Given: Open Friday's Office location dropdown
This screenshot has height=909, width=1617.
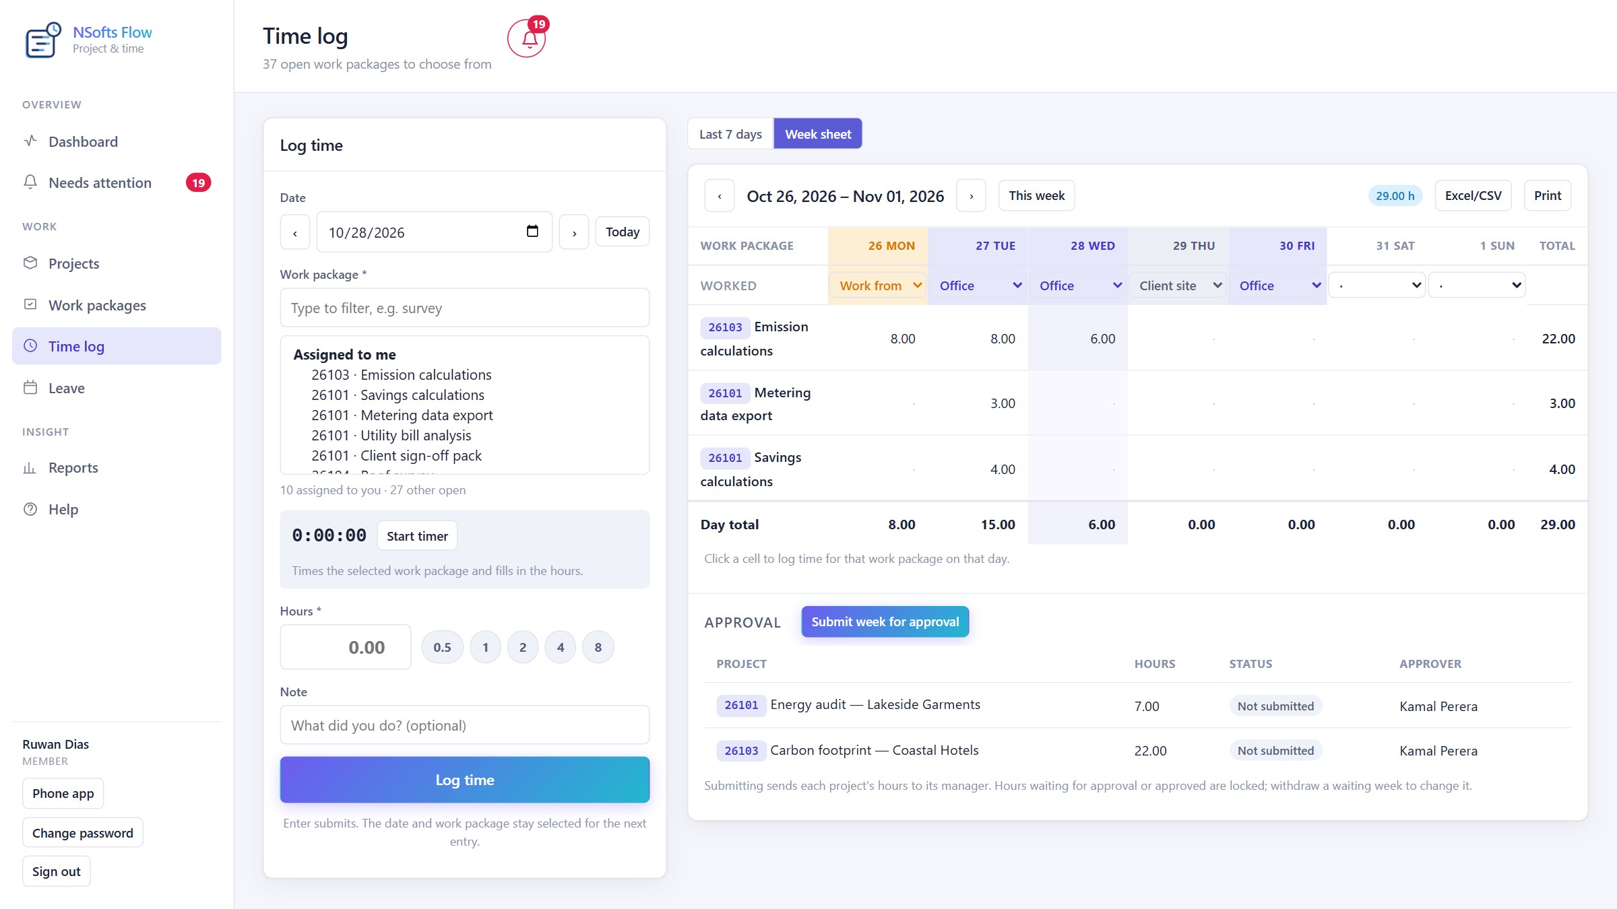Looking at the screenshot, I should [x=1277, y=285].
